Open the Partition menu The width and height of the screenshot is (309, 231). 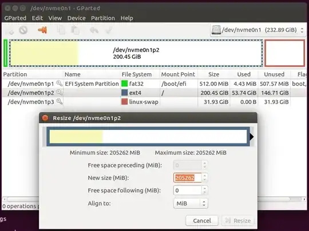103,18
